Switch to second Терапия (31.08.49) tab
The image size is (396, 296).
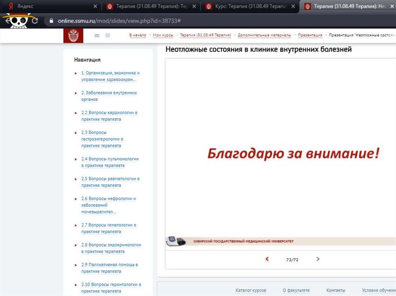151,6
